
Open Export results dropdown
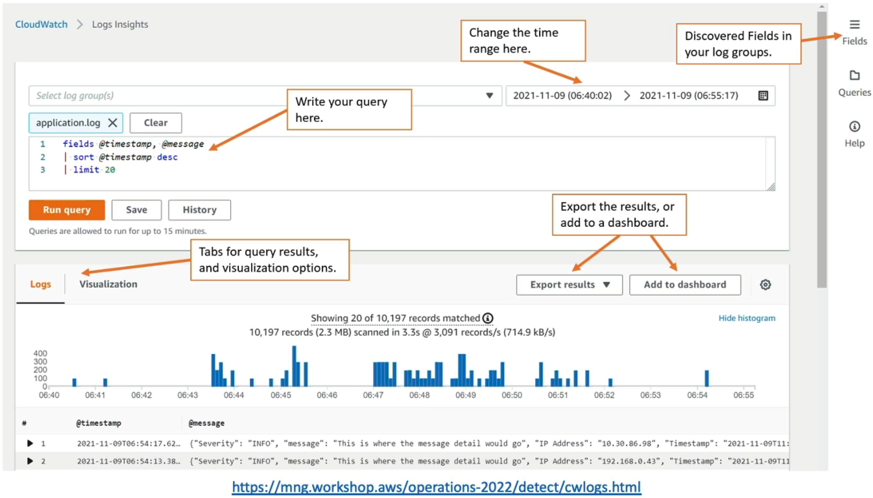pos(569,285)
